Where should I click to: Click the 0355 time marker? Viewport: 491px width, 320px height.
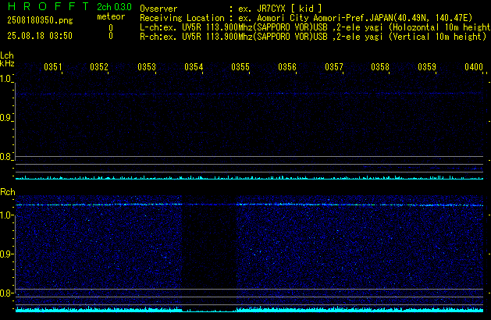tap(240, 67)
